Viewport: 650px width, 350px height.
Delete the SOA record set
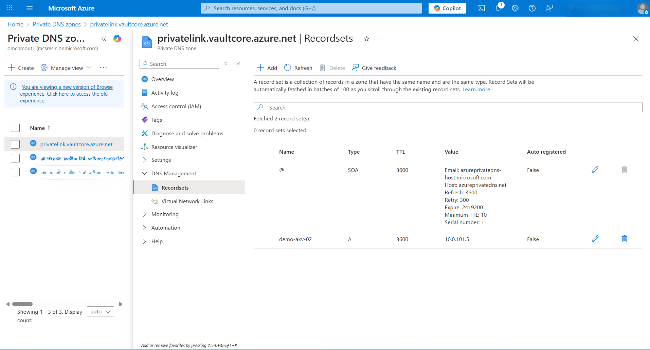pos(624,170)
